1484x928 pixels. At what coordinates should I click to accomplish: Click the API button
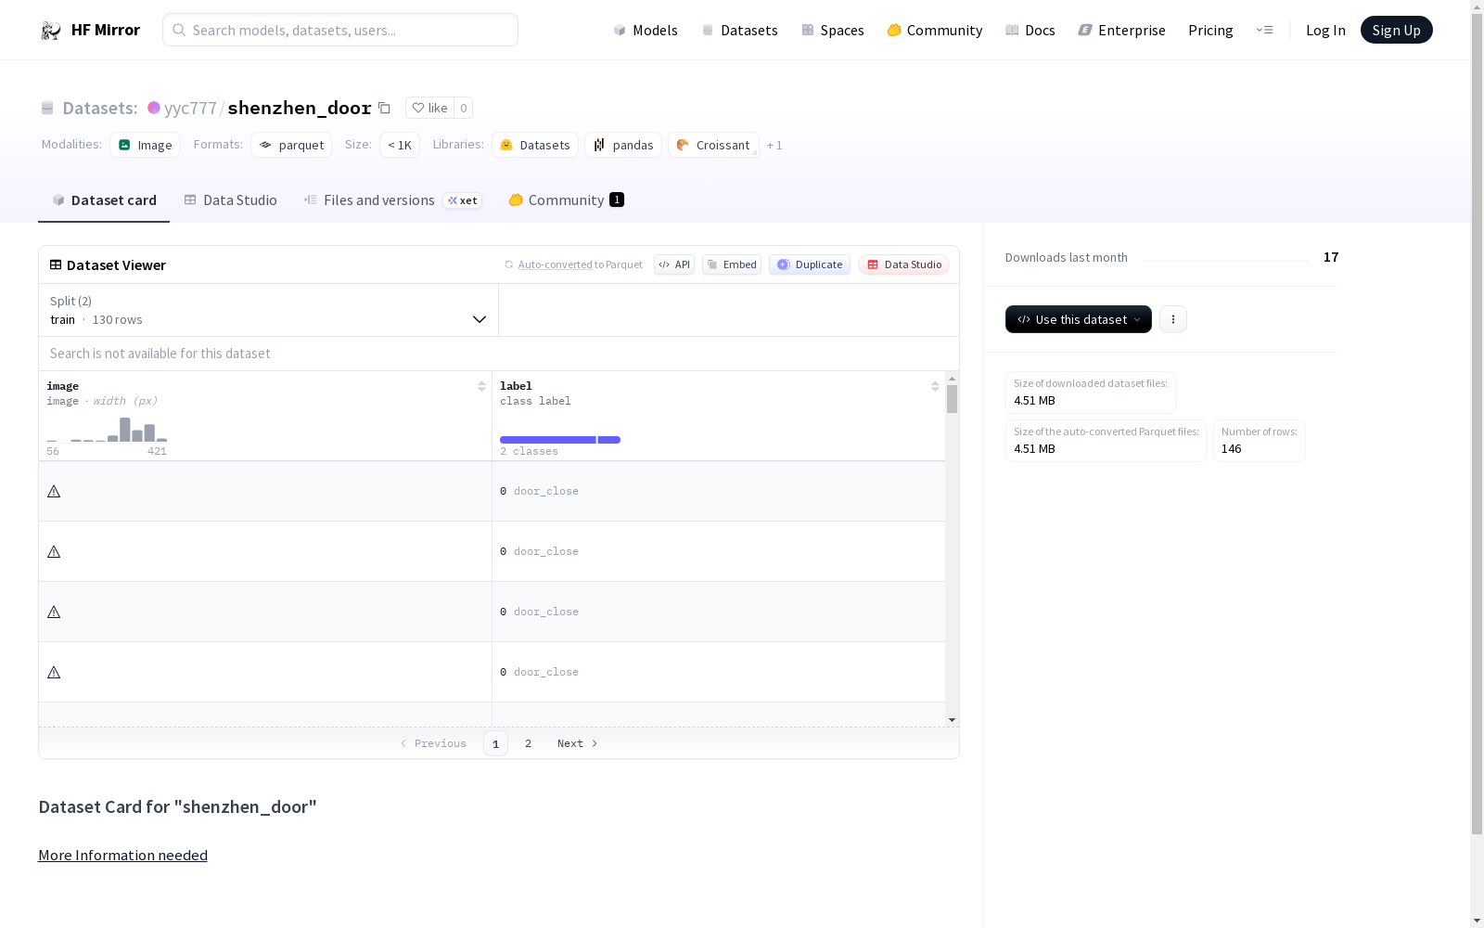point(674,264)
